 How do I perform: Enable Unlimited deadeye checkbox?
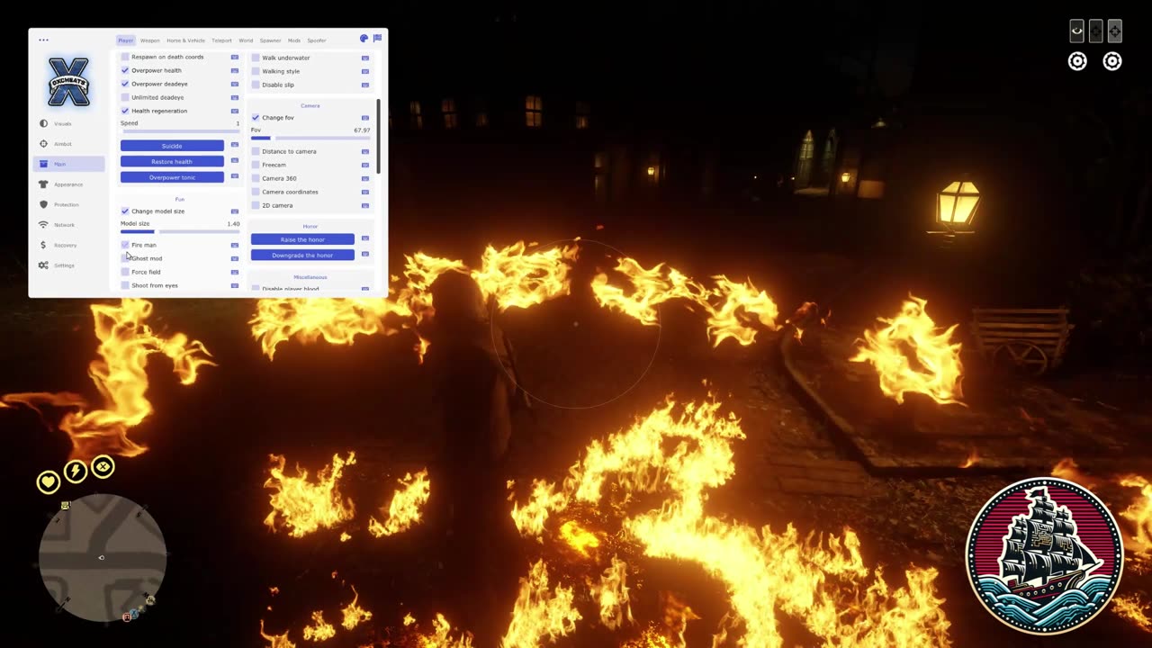click(125, 97)
